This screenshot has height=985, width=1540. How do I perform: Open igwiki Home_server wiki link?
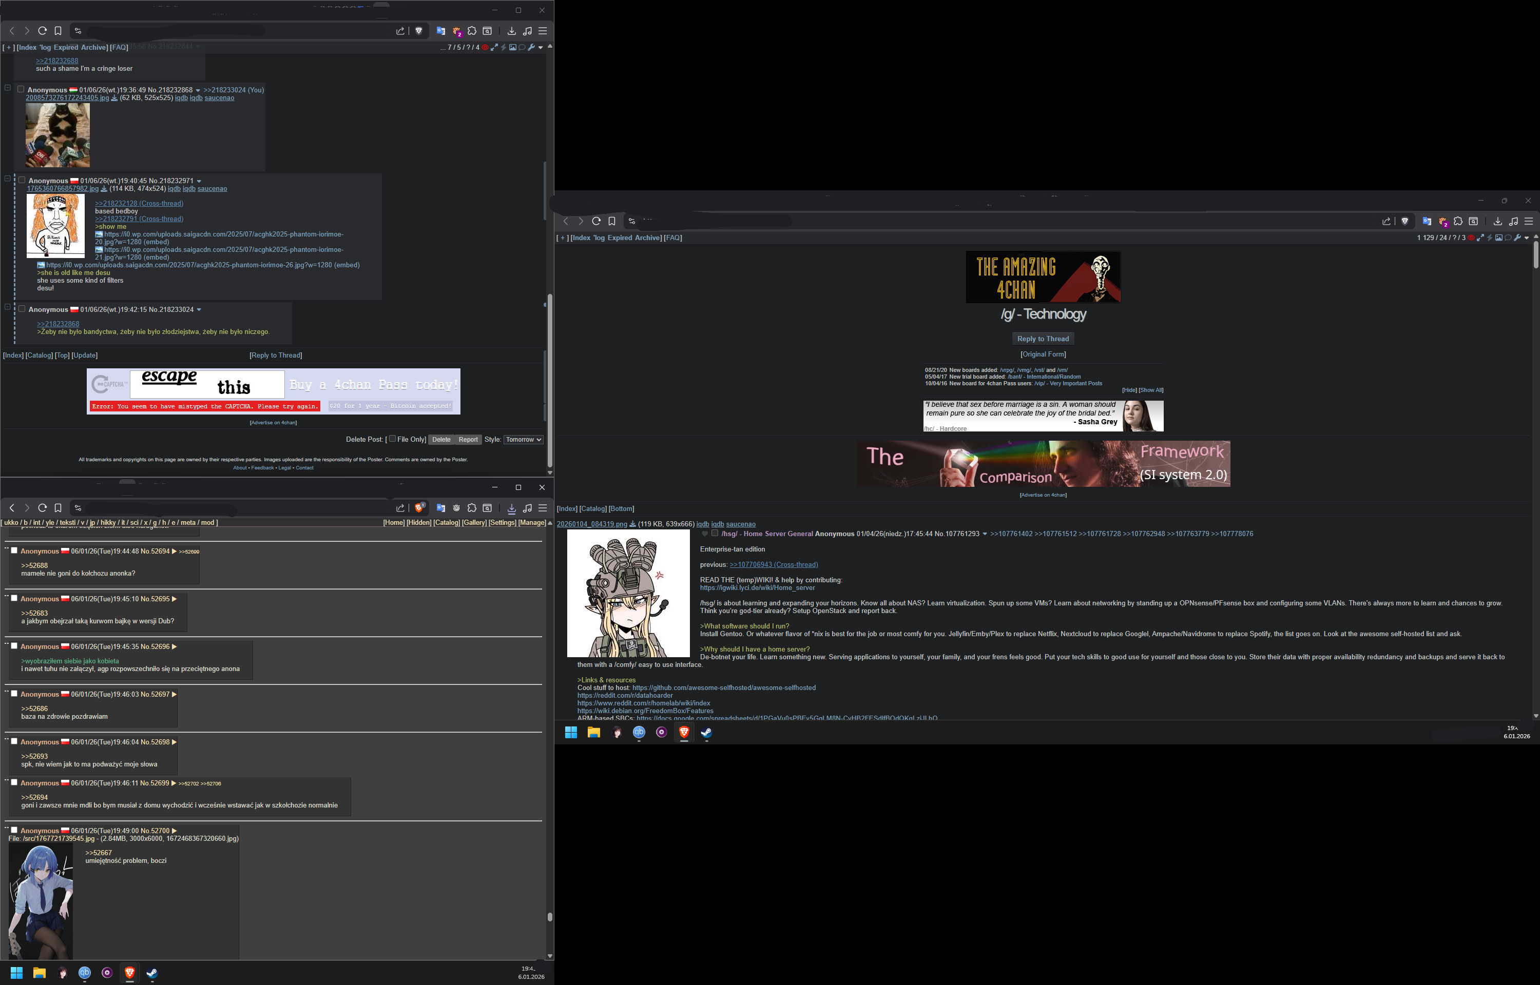point(757,588)
